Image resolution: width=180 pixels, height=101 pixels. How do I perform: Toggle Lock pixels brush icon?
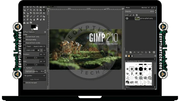point(130,15)
